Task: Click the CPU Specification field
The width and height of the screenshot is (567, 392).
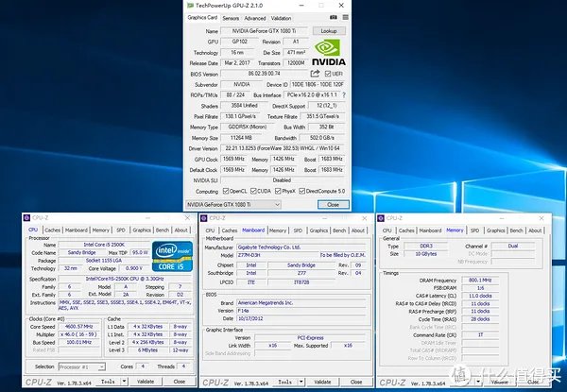Action: coord(125,279)
